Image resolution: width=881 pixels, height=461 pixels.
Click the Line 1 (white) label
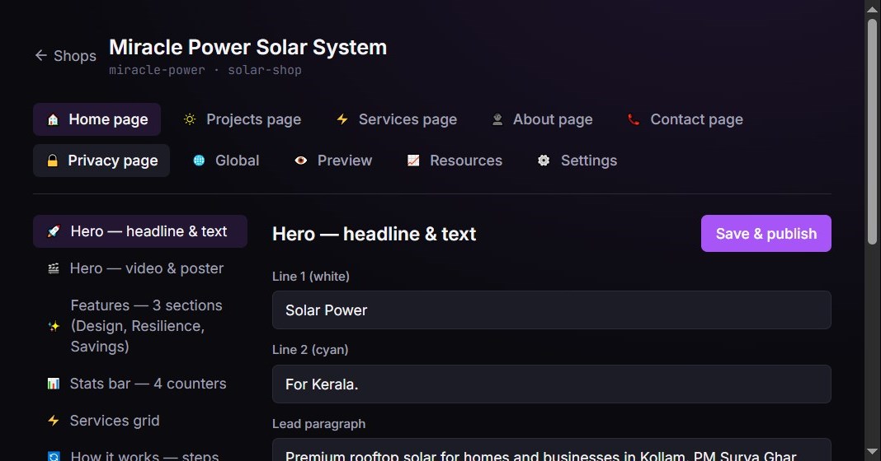pos(311,277)
